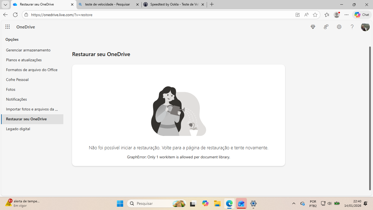373x210 pixels.
Task: Click the GraphError message text
Action: [179, 157]
